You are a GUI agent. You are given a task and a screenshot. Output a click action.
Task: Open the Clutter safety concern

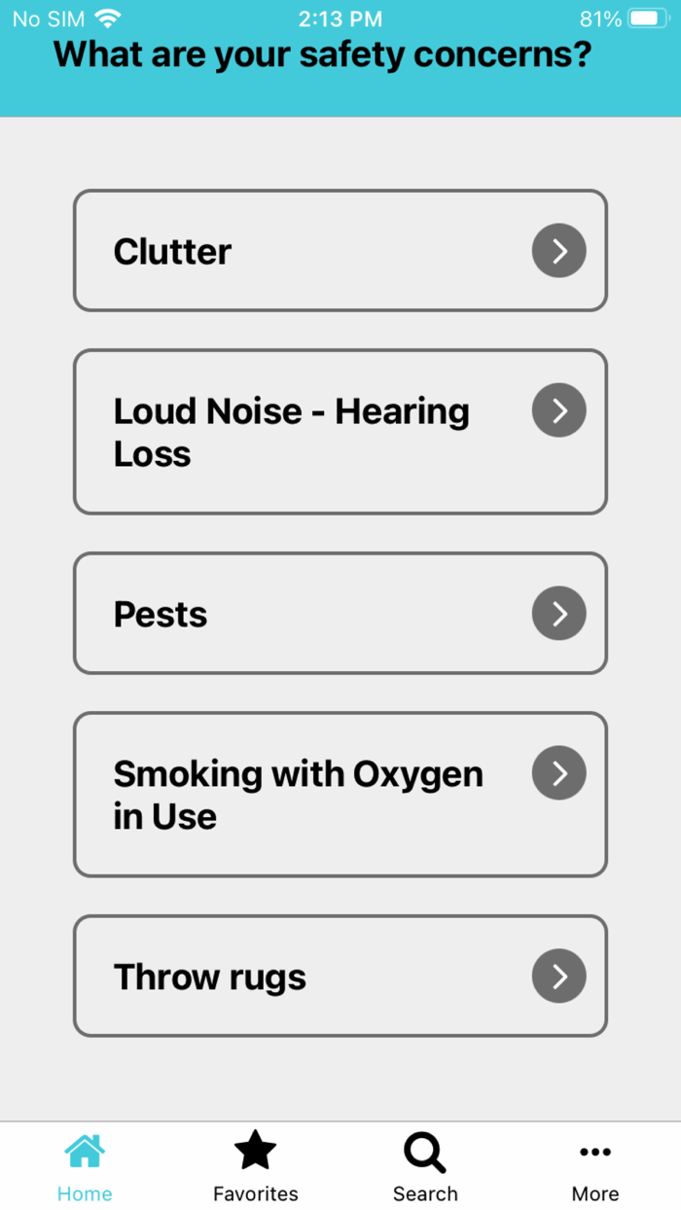[x=340, y=250]
